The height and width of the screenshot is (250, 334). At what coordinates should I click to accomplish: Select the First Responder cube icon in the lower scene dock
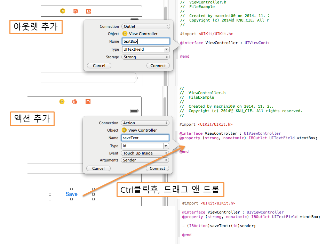[x=75, y=102]
